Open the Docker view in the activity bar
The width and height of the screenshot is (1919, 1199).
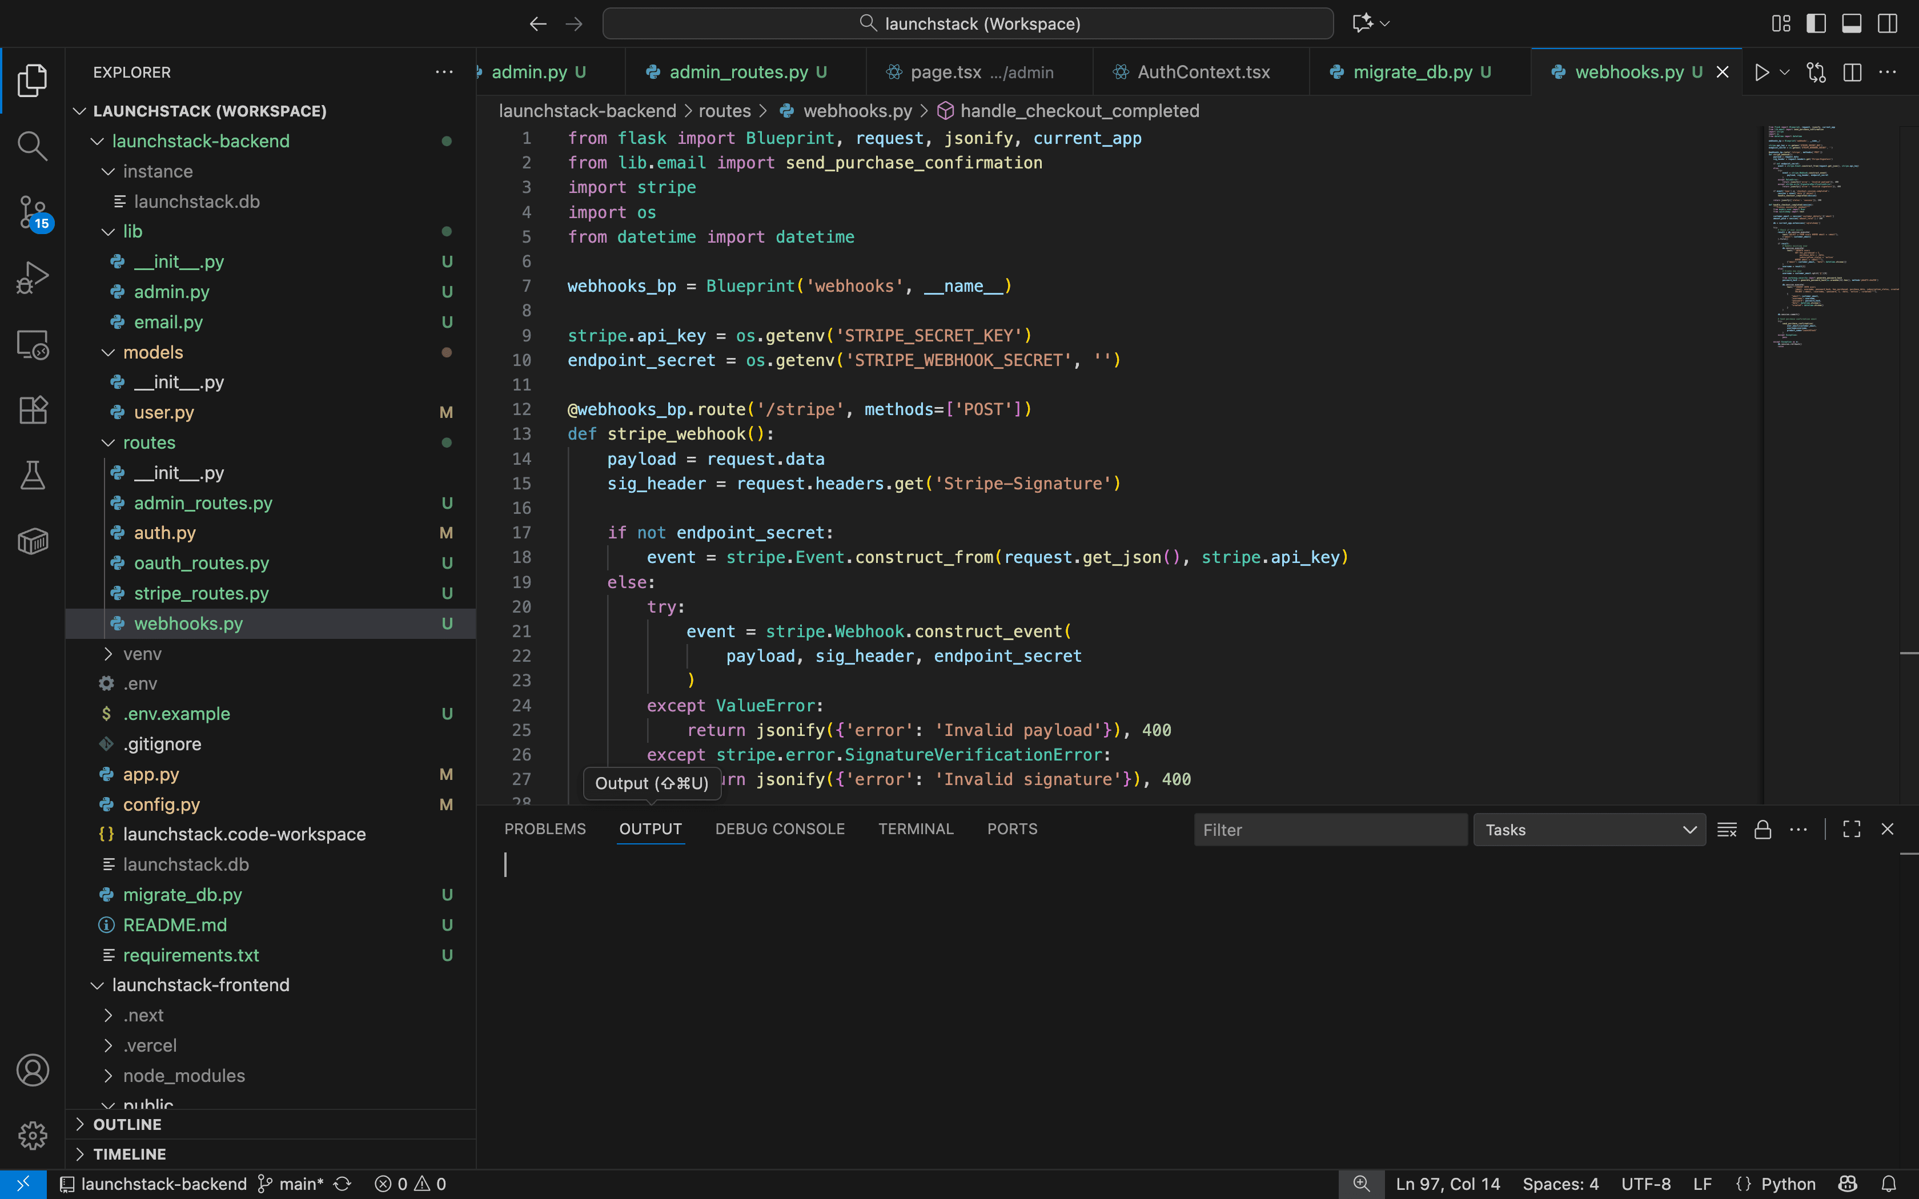click(33, 541)
